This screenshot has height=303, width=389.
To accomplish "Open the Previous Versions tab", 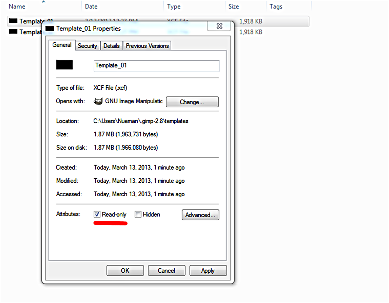I will 147,45.
